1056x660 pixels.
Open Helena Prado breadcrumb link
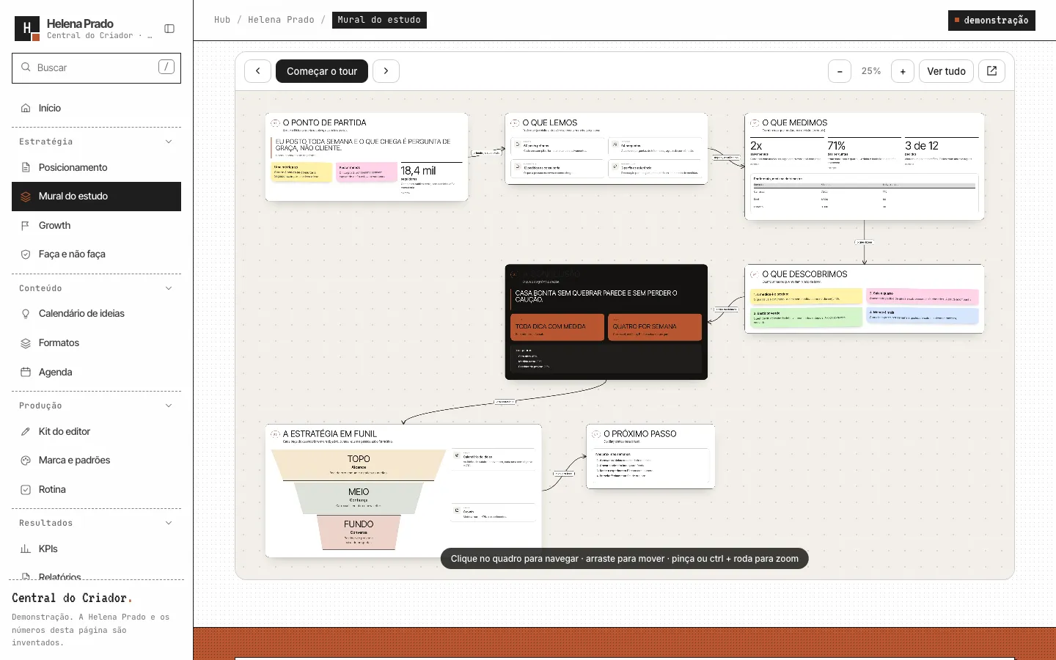tap(281, 20)
